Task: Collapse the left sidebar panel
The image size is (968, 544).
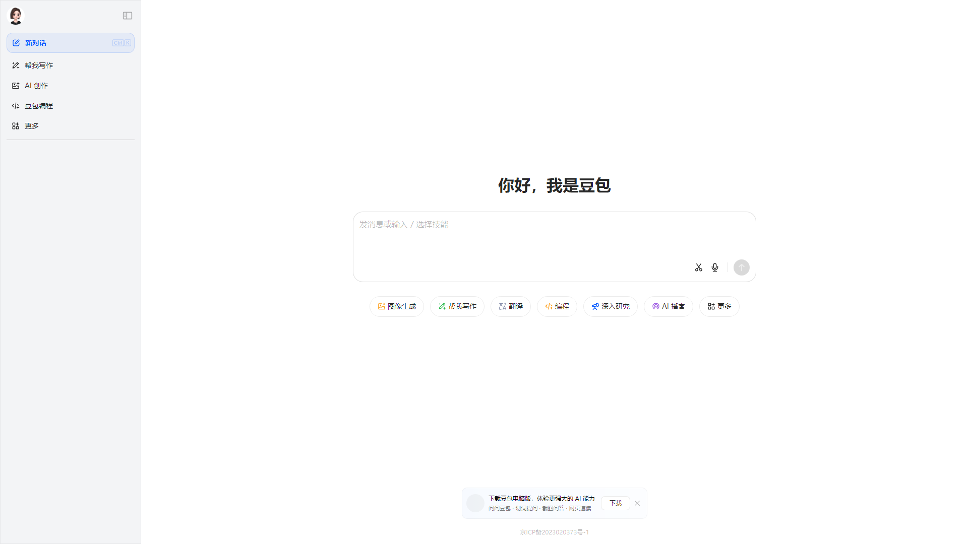Action: [127, 16]
